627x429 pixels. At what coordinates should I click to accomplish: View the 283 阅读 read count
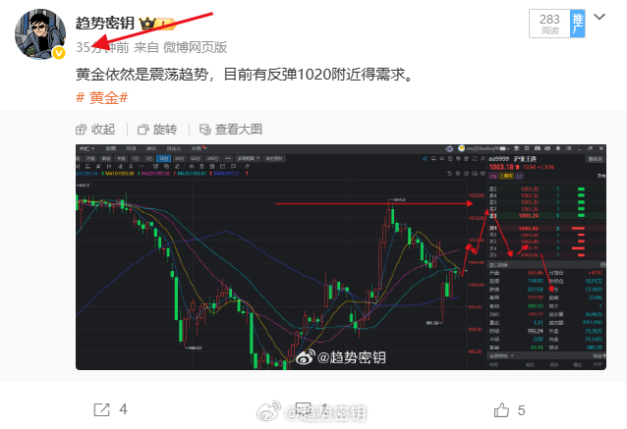coord(549,24)
